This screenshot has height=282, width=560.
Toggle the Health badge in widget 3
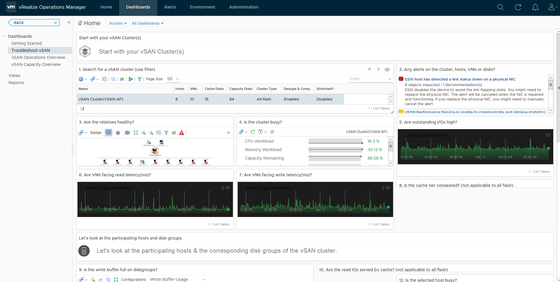[109, 133]
